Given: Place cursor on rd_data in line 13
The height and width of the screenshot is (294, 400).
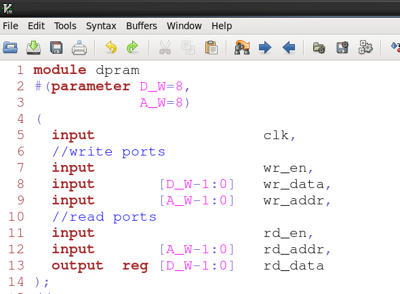Looking at the screenshot, I should 294,266.
